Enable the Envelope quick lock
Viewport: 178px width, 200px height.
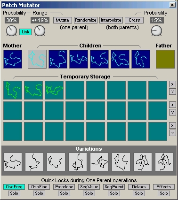pyautogui.click(x=64, y=187)
